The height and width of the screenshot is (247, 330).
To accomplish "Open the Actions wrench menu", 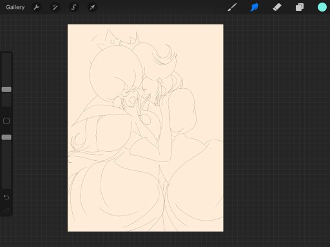I will tap(37, 7).
